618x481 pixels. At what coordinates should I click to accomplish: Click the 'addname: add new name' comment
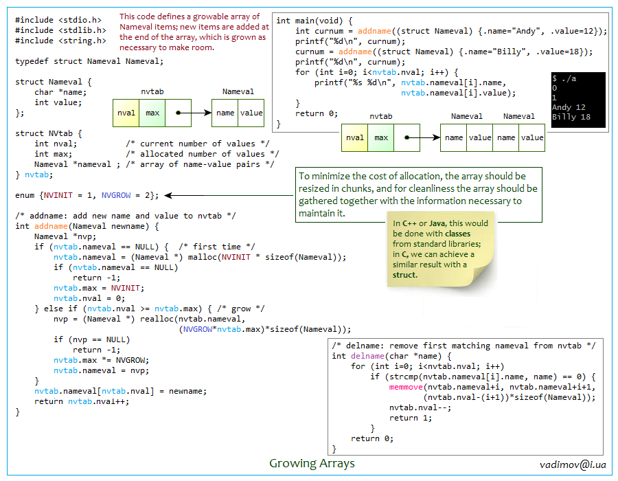[x=126, y=216]
